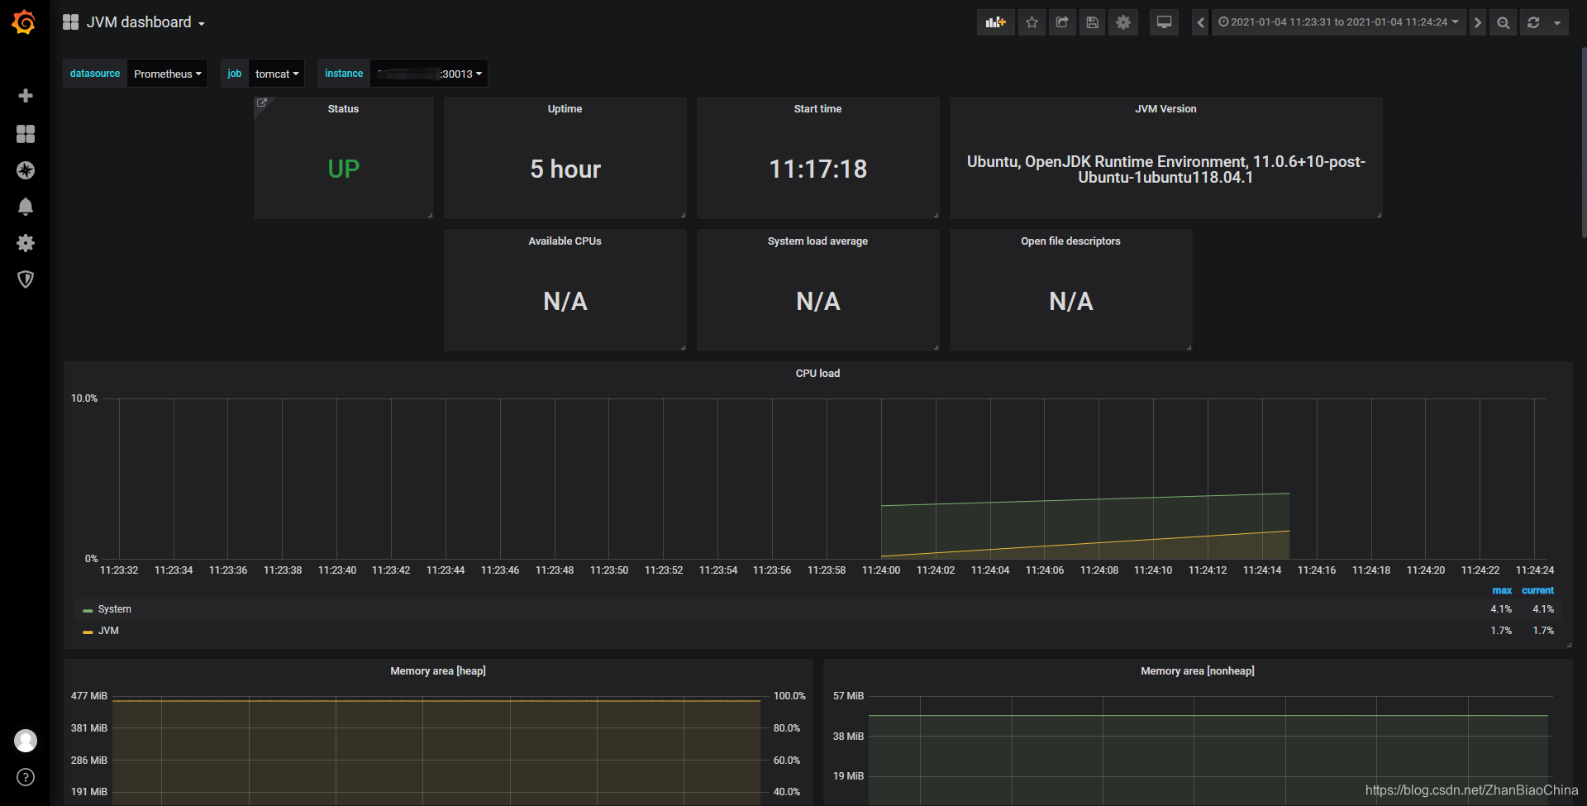Open the dashboard grid icon next to title
The height and width of the screenshot is (806, 1587).
(71, 22)
